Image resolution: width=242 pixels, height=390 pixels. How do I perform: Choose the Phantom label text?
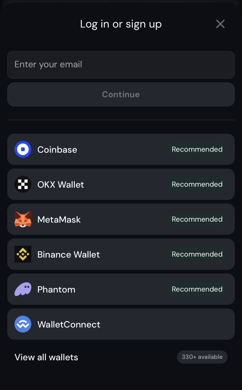tap(56, 290)
